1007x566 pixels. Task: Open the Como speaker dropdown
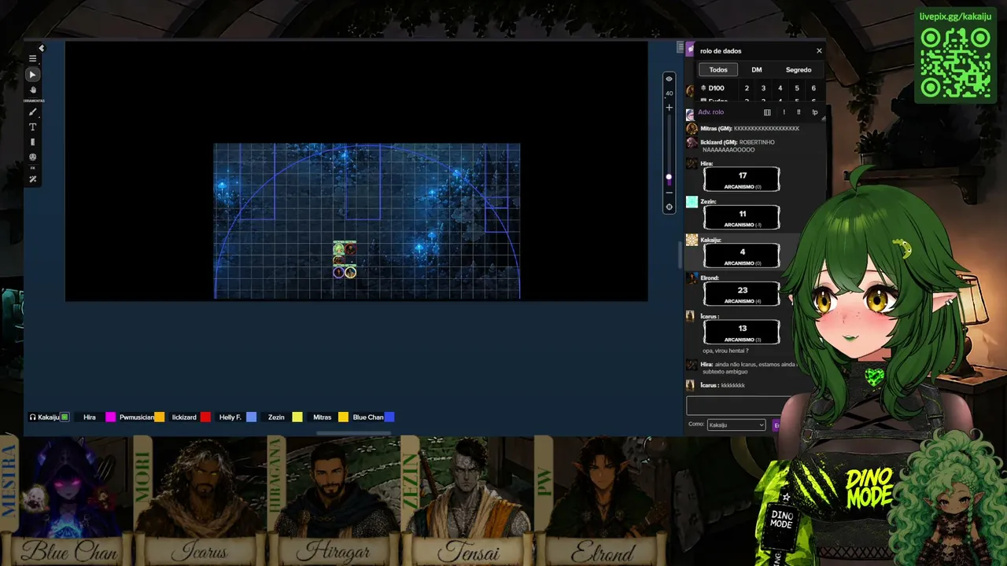[x=736, y=425]
